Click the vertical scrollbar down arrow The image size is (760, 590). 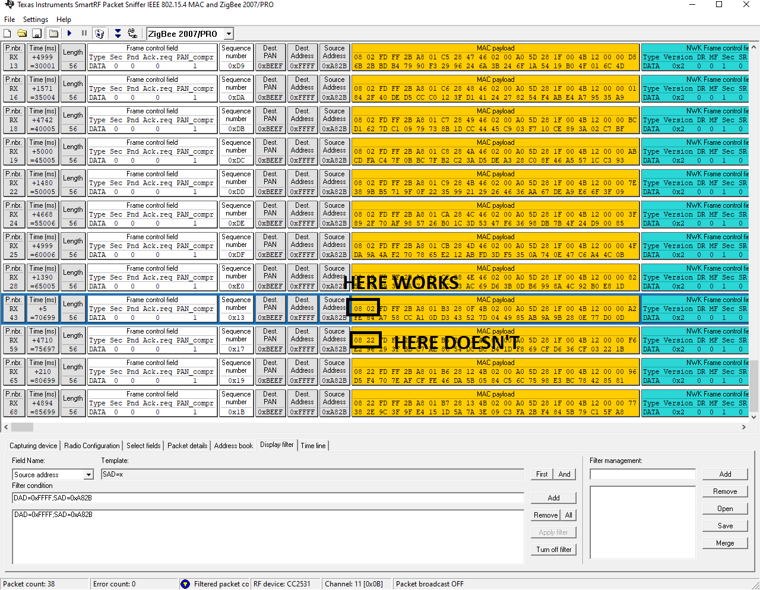click(754, 417)
